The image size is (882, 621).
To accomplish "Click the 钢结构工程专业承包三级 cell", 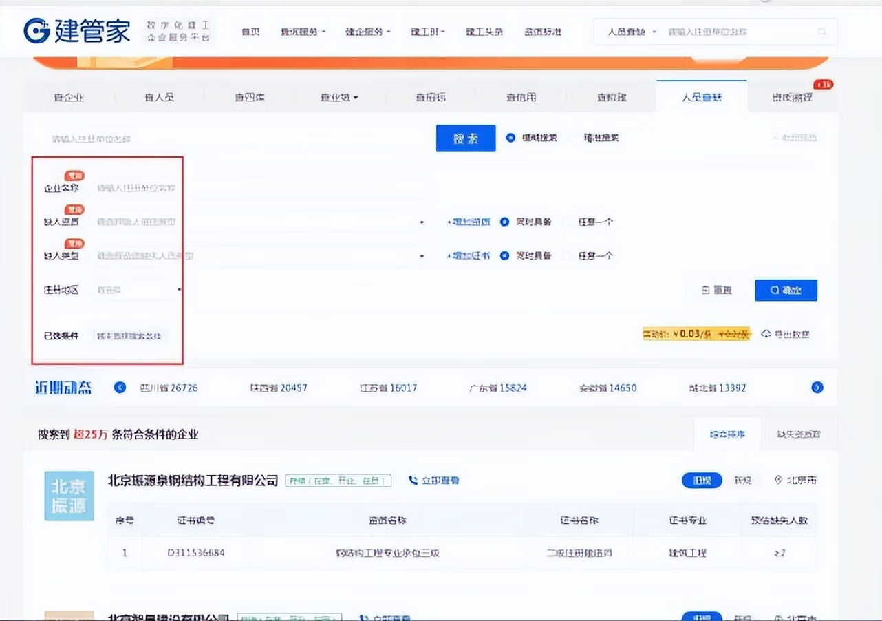I will pos(387,553).
